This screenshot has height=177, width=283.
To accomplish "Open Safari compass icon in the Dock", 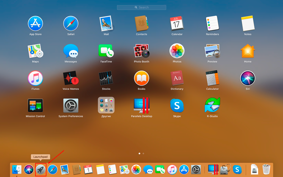I will 52,169.
